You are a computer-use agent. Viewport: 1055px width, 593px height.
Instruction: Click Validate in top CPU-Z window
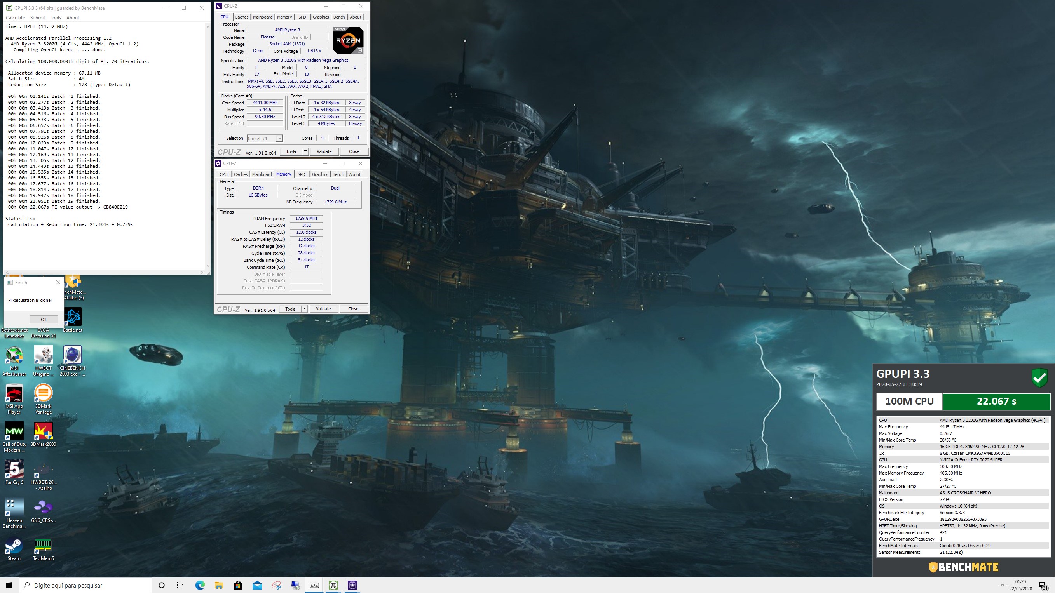click(x=324, y=151)
